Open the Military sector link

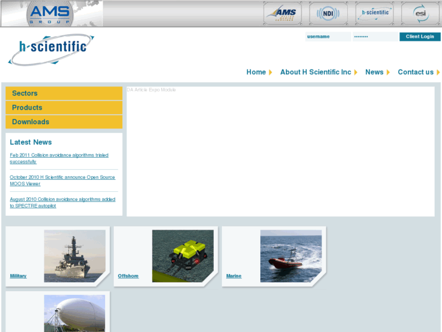point(18,276)
